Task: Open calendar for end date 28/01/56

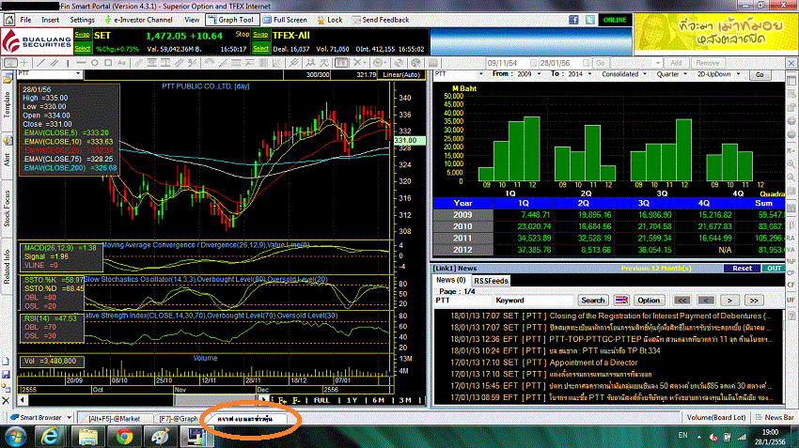Action: click(x=586, y=63)
